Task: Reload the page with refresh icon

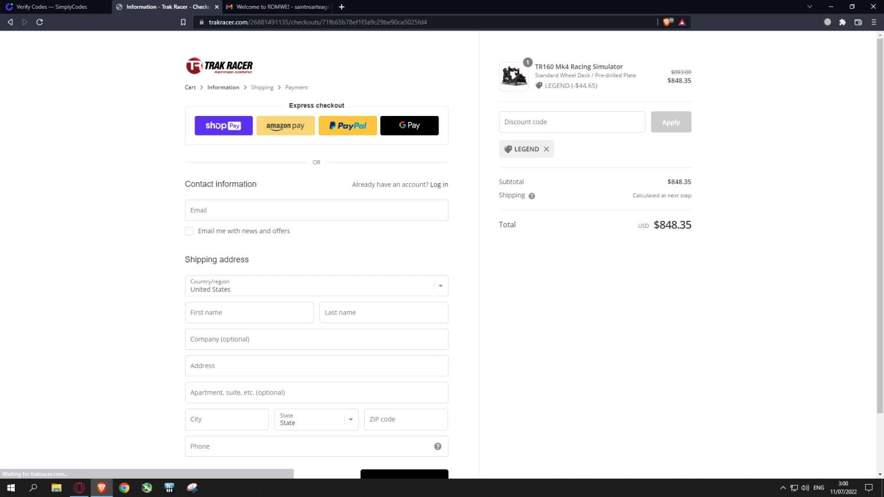Action: 39,22
